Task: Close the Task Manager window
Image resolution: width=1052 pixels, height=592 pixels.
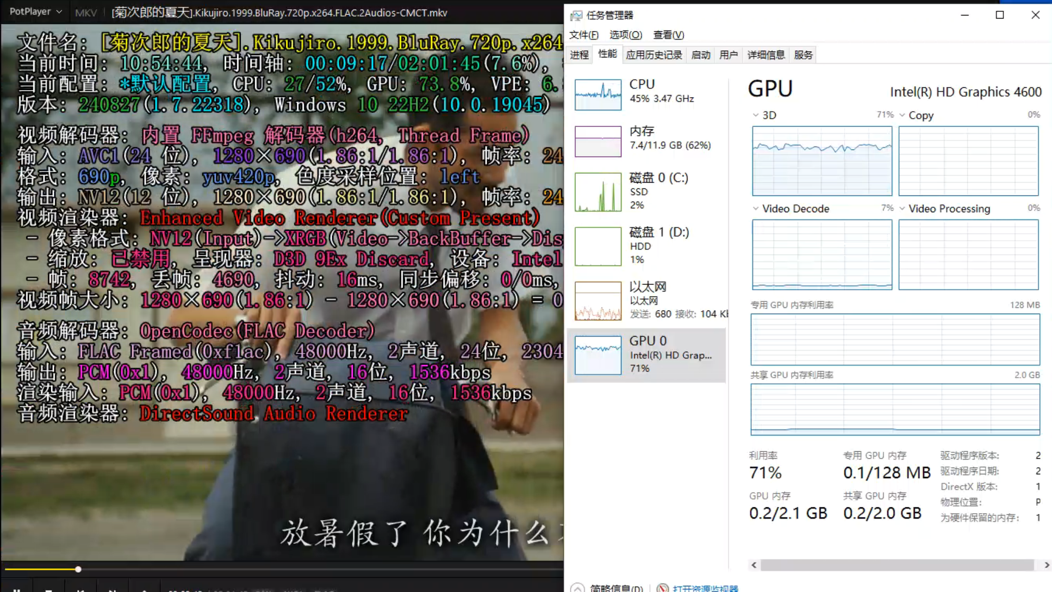Action: (x=1035, y=15)
